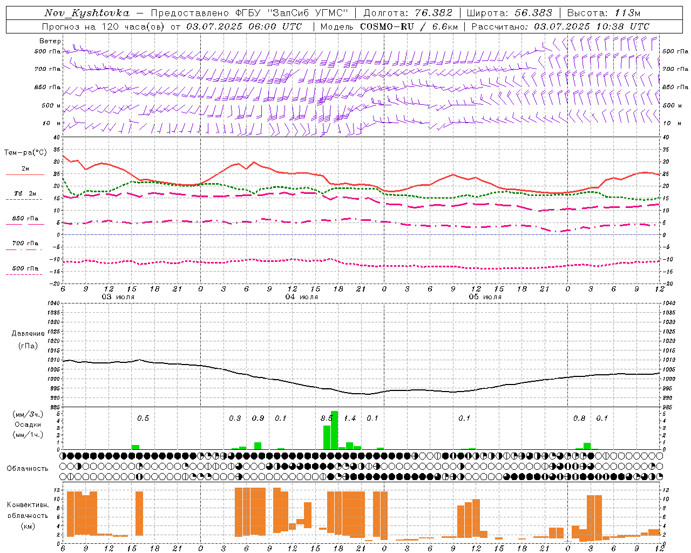The image size is (691, 553).
Task: Click the text "Предоставлено ФГБУ "ЗапСиб УГМС""
Action: click(249, 13)
